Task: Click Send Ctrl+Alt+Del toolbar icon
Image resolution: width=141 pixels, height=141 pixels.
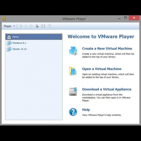Action: [x=31, y=26]
